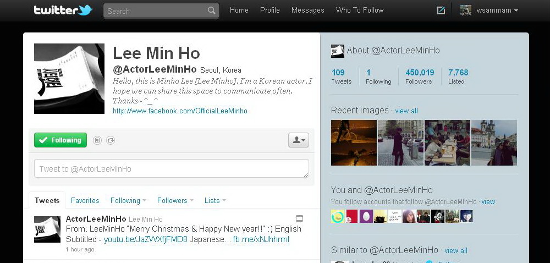Click the 7,768 Listed count
This screenshot has height=263, width=550.
point(458,76)
